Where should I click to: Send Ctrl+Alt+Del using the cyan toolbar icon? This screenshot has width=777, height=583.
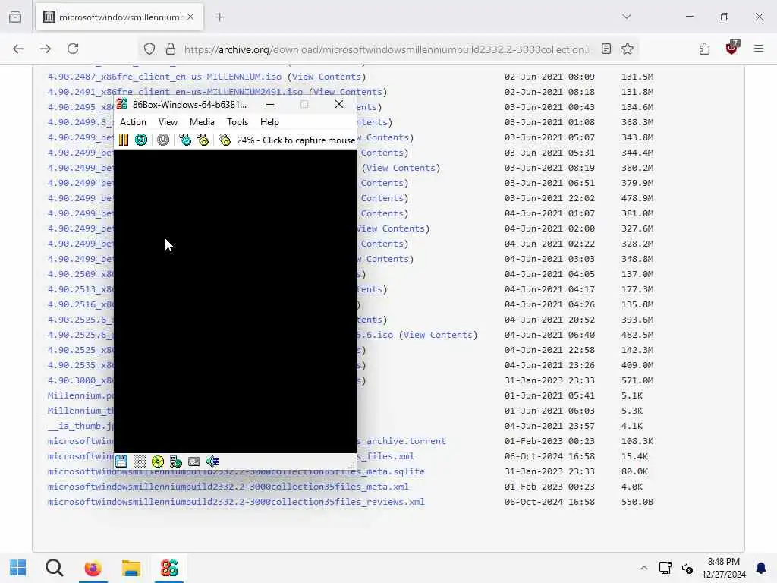click(x=185, y=140)
